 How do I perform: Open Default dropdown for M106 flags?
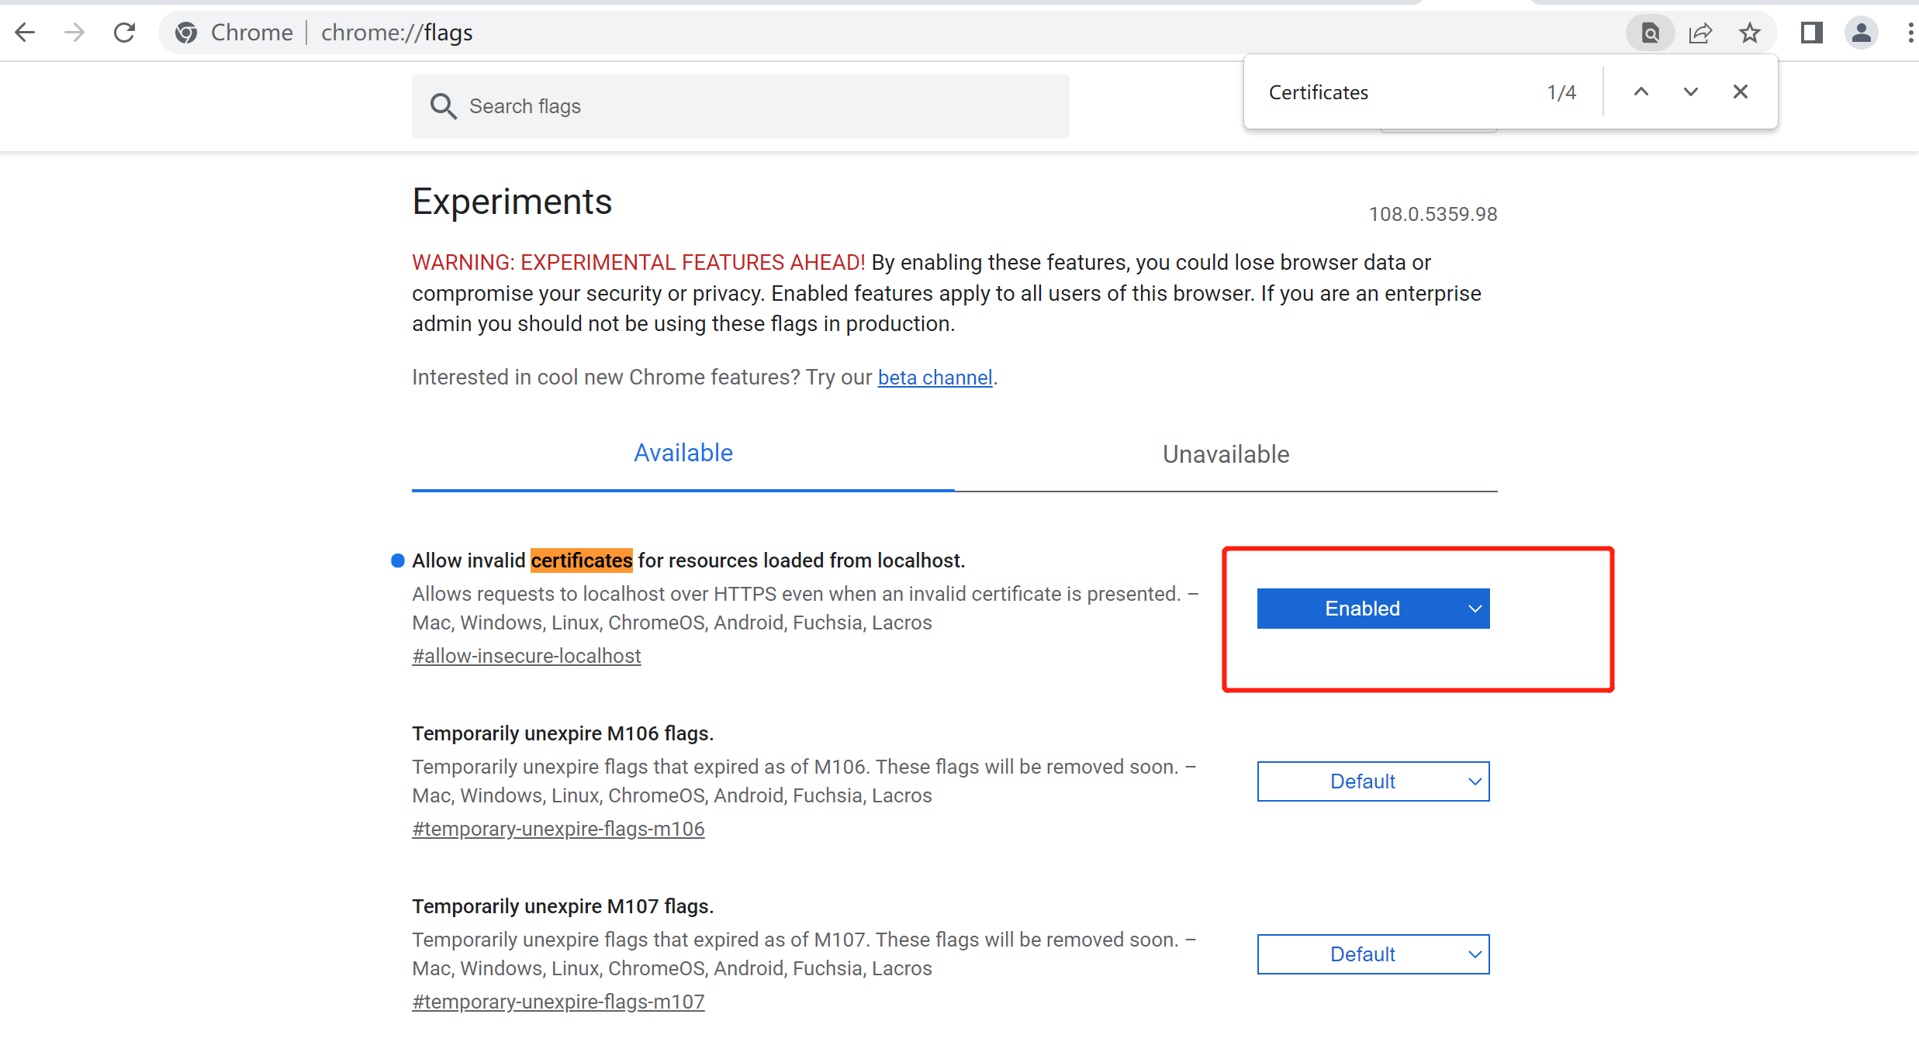1373,781
